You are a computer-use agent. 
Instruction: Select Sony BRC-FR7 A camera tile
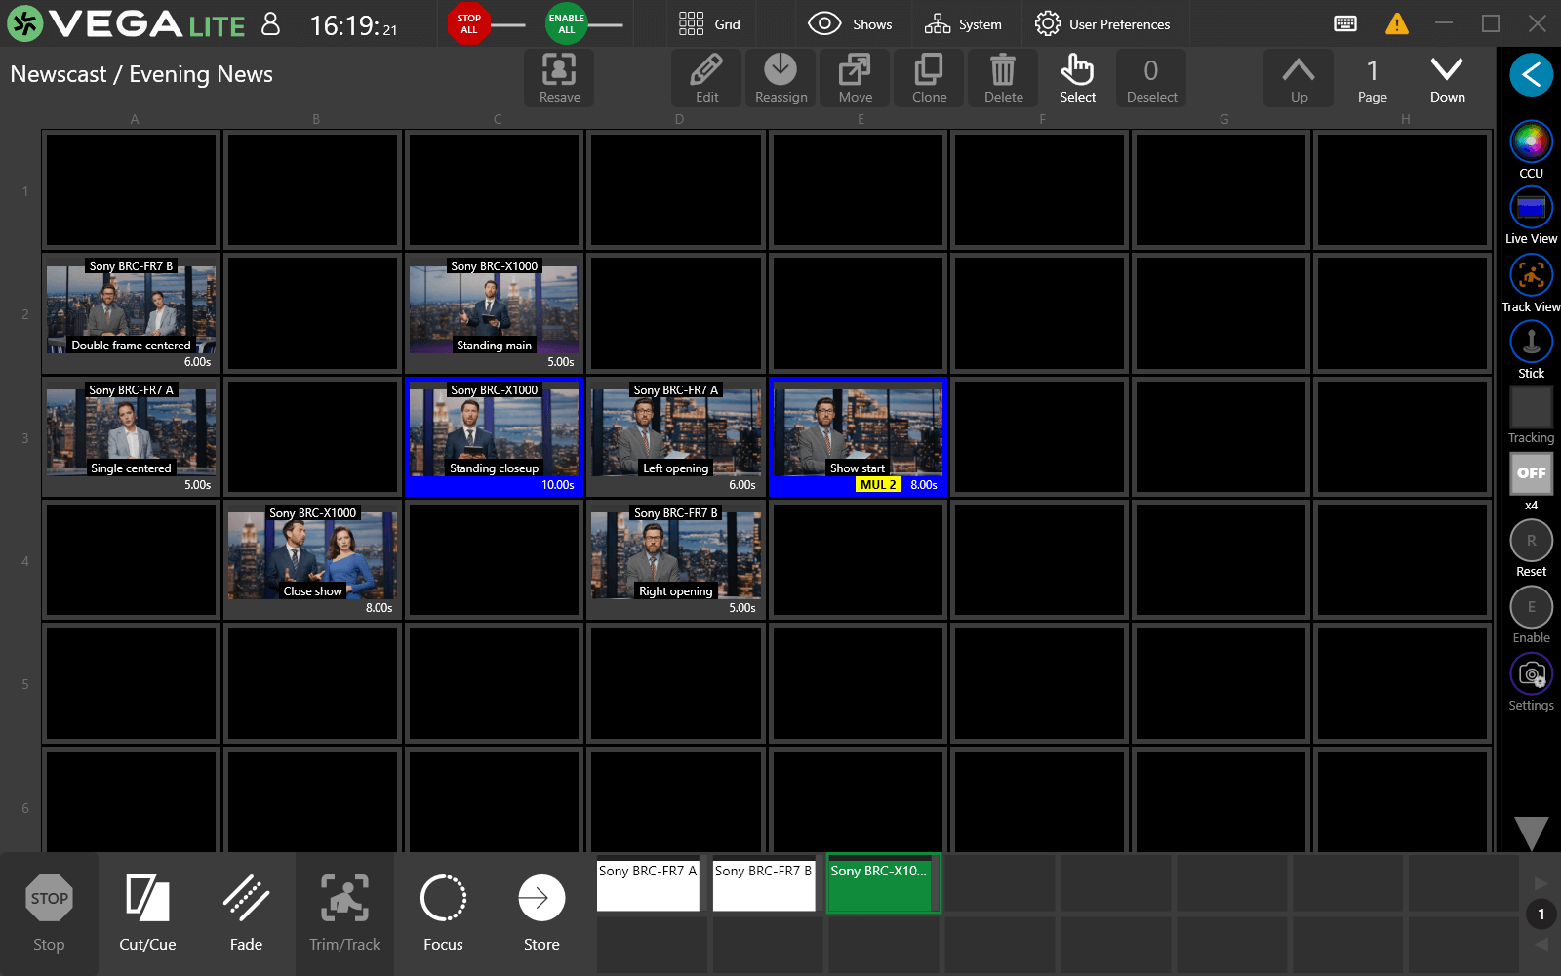(x=648, y=885)
